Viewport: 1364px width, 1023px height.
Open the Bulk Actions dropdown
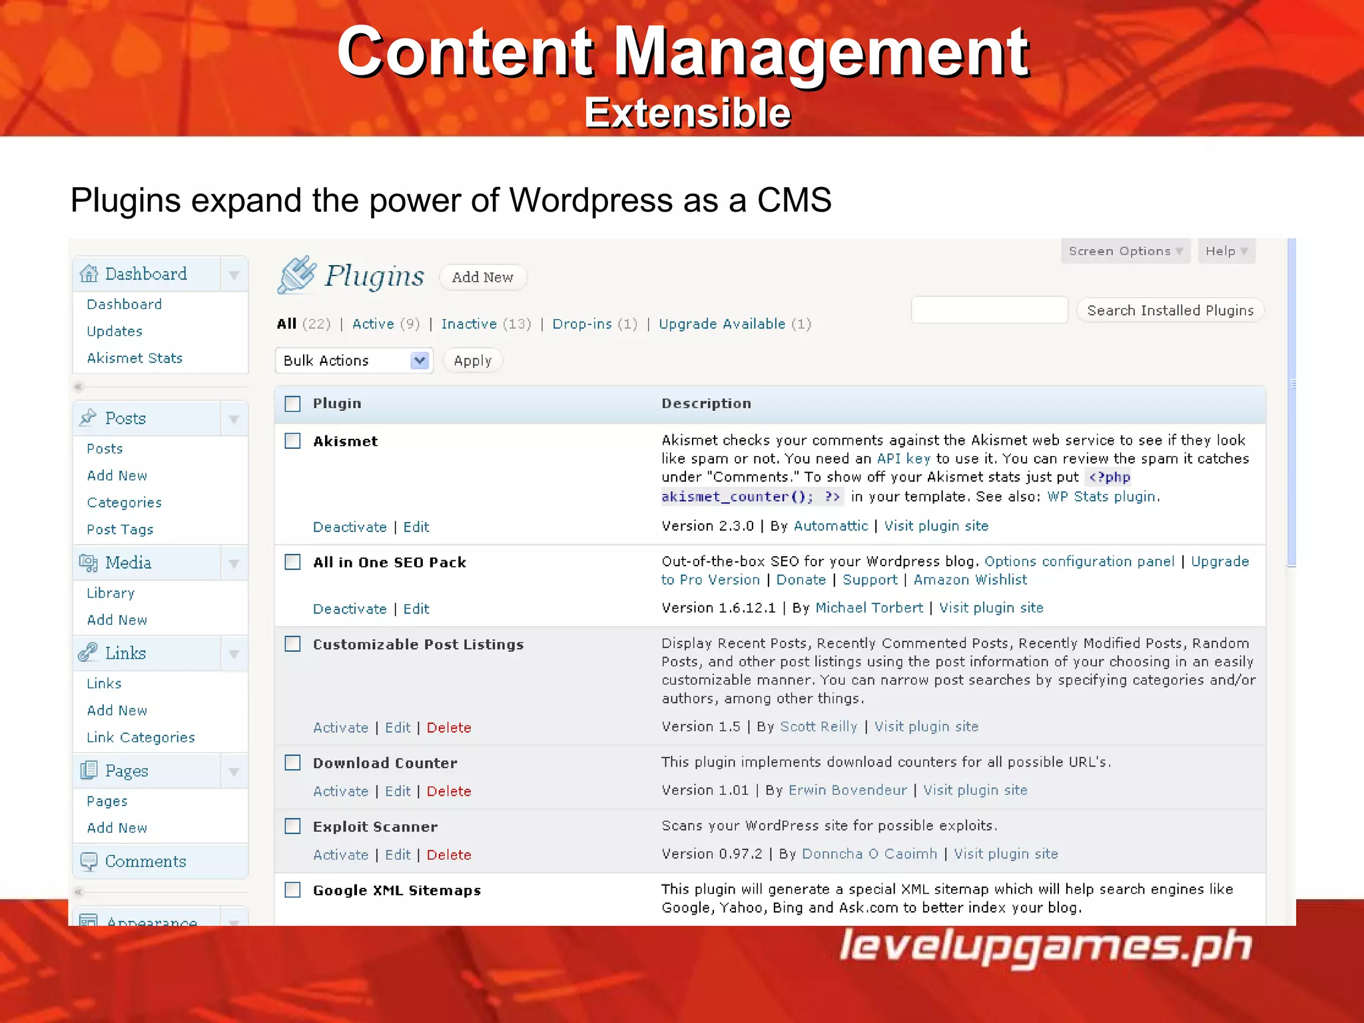tap(354, 360)
